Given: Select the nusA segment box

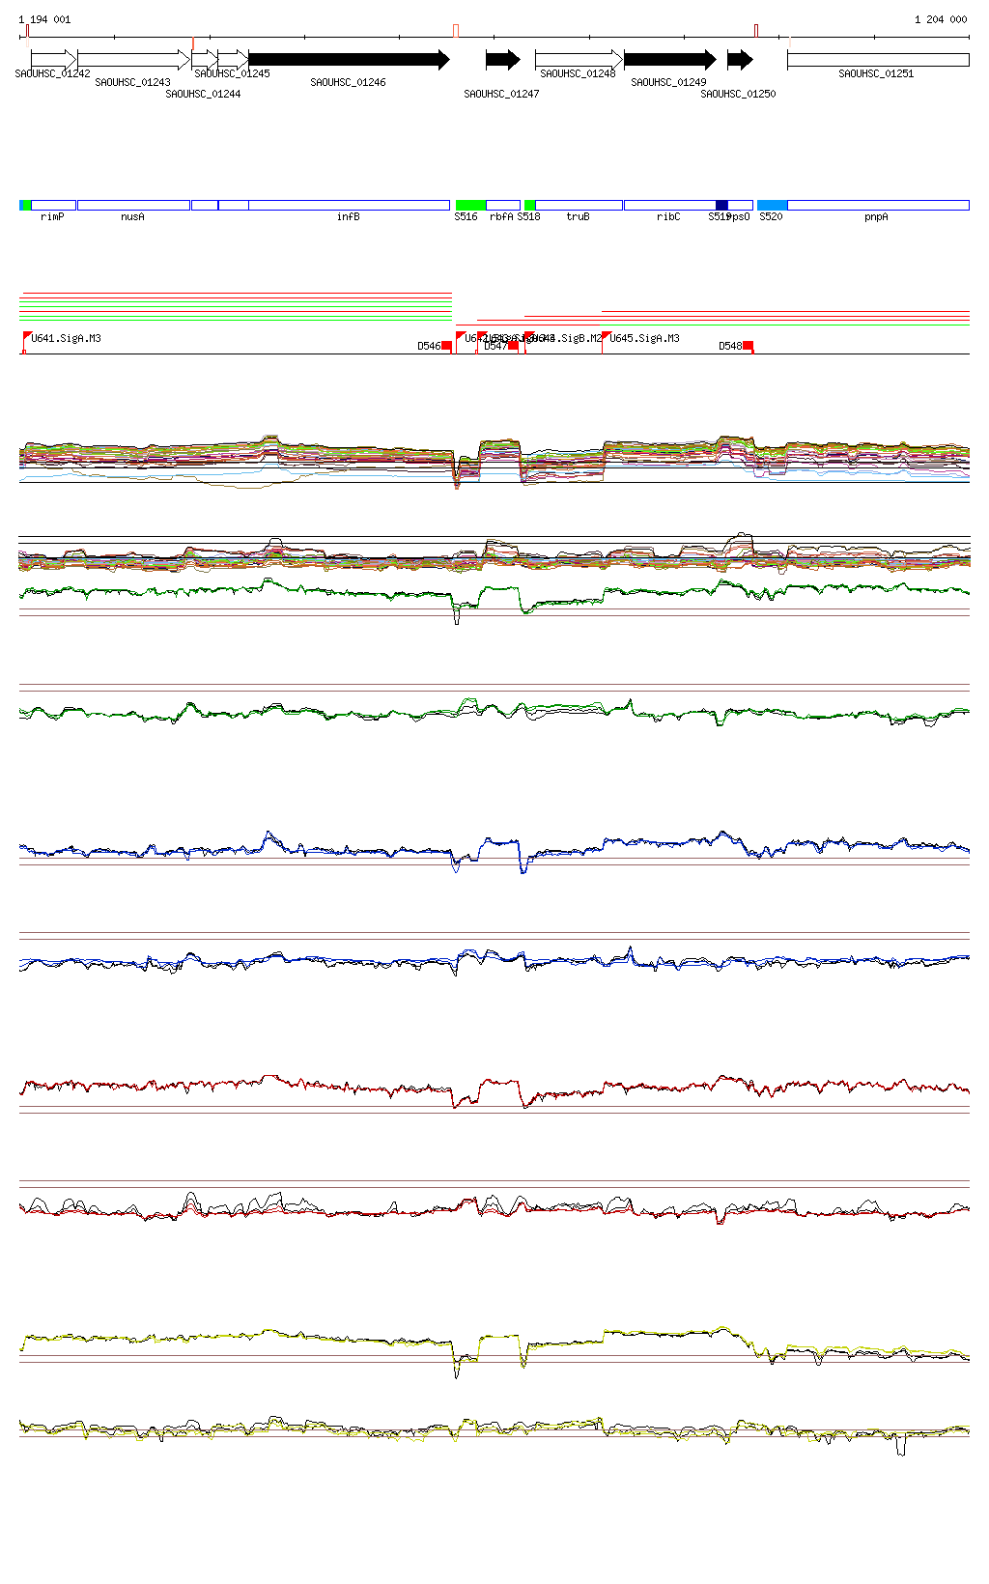Looking at the screenshot, I should (133, 205).
